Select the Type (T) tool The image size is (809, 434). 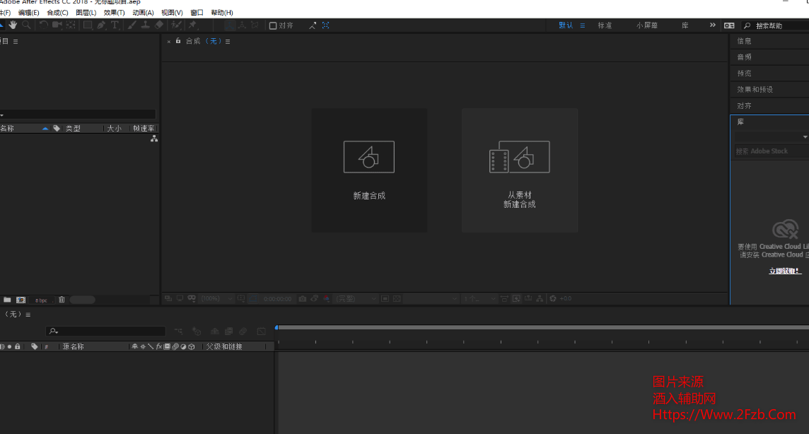click(x=115, y=25)
